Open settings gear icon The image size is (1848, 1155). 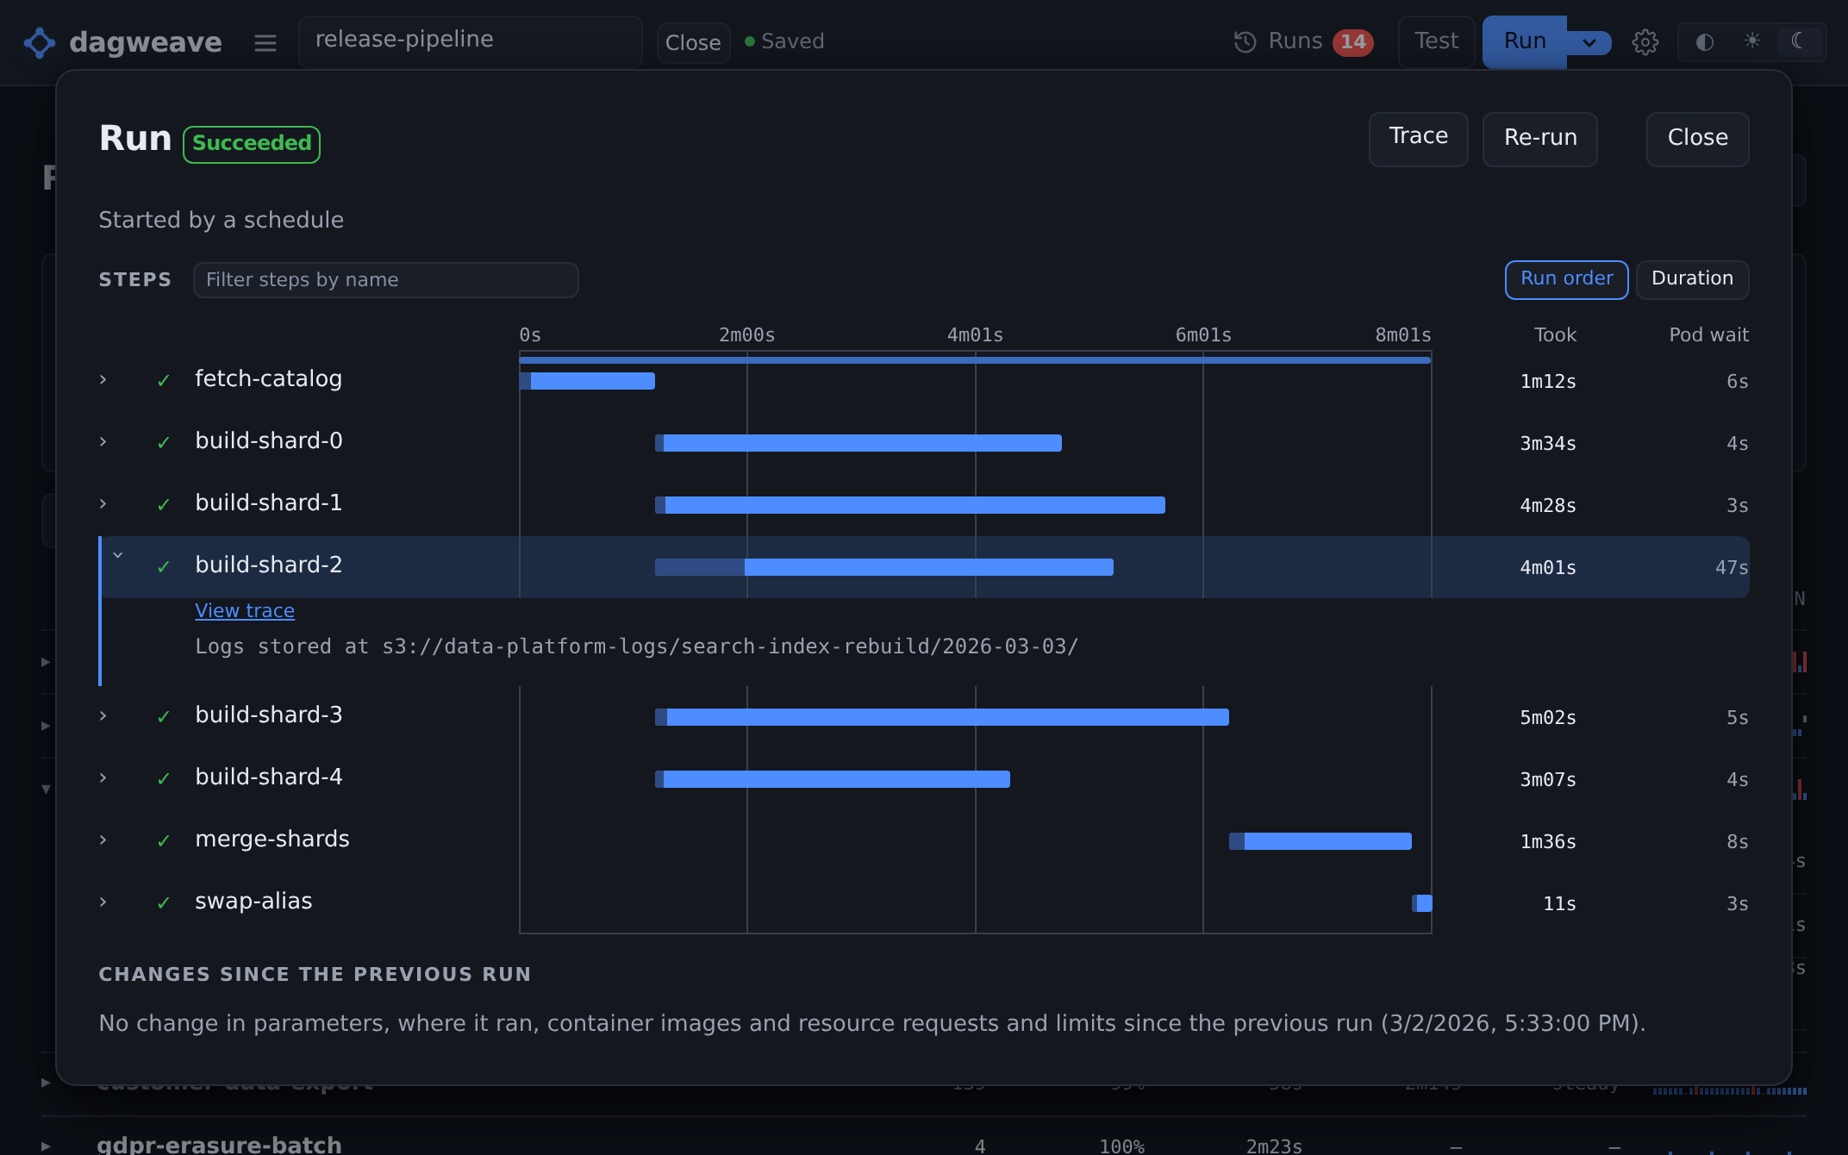1645,42
